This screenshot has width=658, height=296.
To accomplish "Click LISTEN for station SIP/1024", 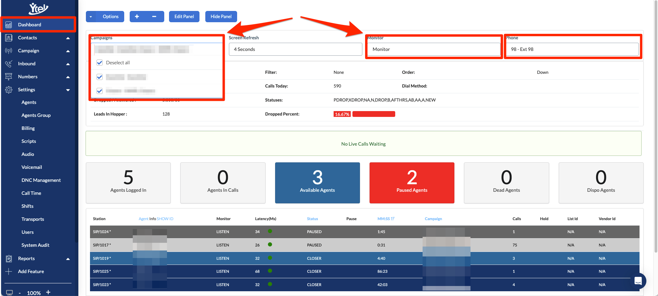I will pyautogui.click(x=223, y=232).
